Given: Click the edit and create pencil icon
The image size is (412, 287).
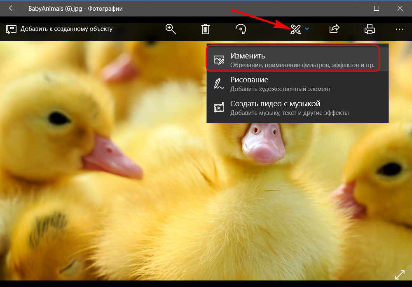Looking at the screenshot, I should [295, 29].
